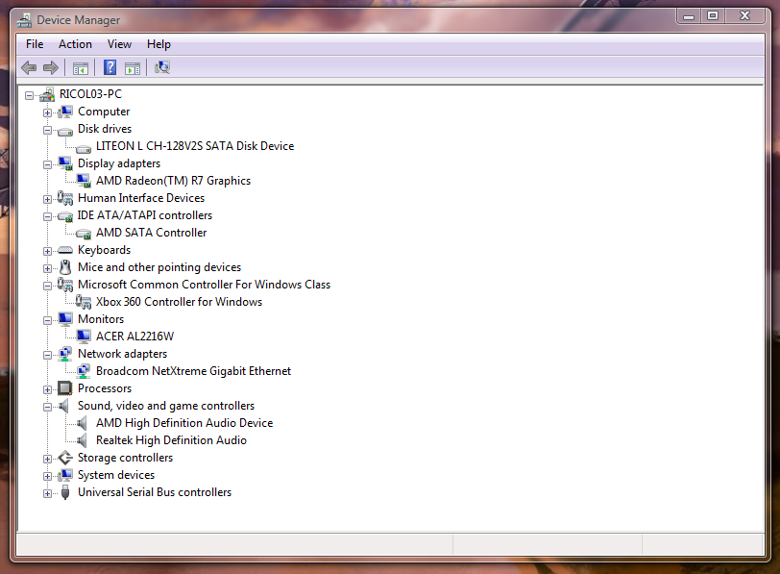This screenshot has width=780, height=574.
Task: Select Microsoft Common Controller For Windows Class label
Action: pos(204,285)
